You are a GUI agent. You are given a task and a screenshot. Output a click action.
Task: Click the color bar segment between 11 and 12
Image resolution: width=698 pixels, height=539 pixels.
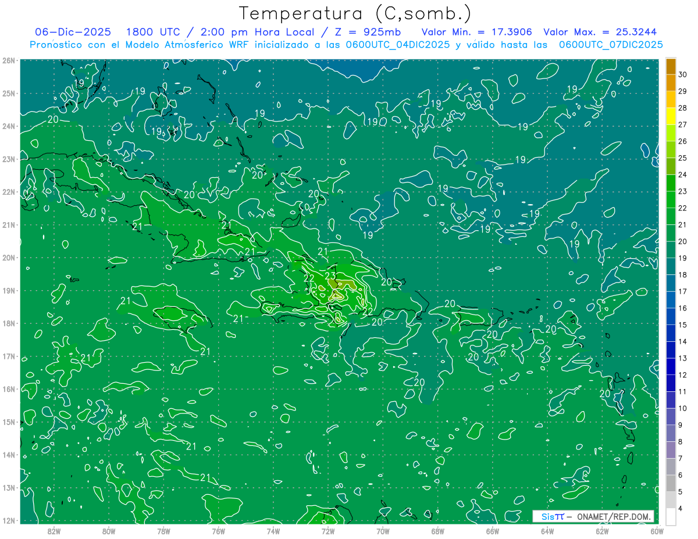point(671,383)
